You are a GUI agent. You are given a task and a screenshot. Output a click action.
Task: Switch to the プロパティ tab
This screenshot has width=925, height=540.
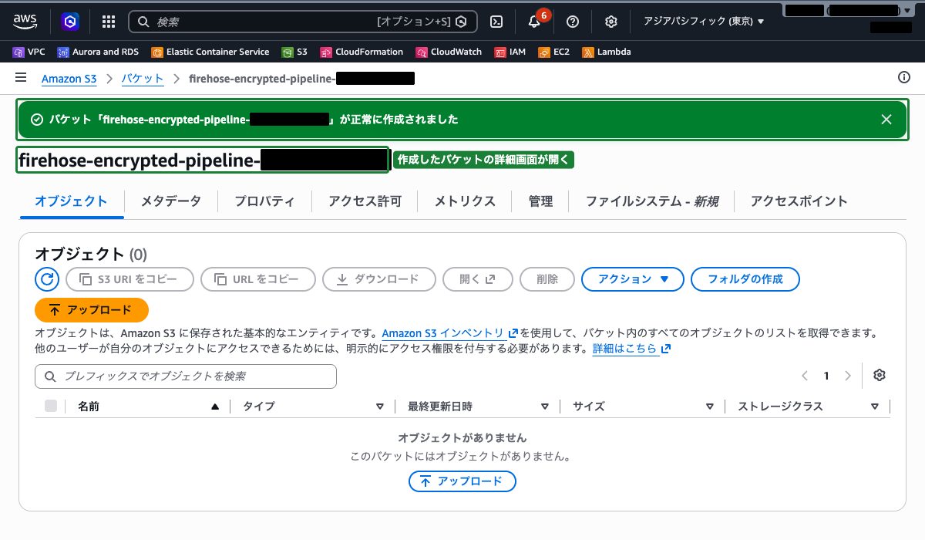pyautogui.click(x=265, y=201)
